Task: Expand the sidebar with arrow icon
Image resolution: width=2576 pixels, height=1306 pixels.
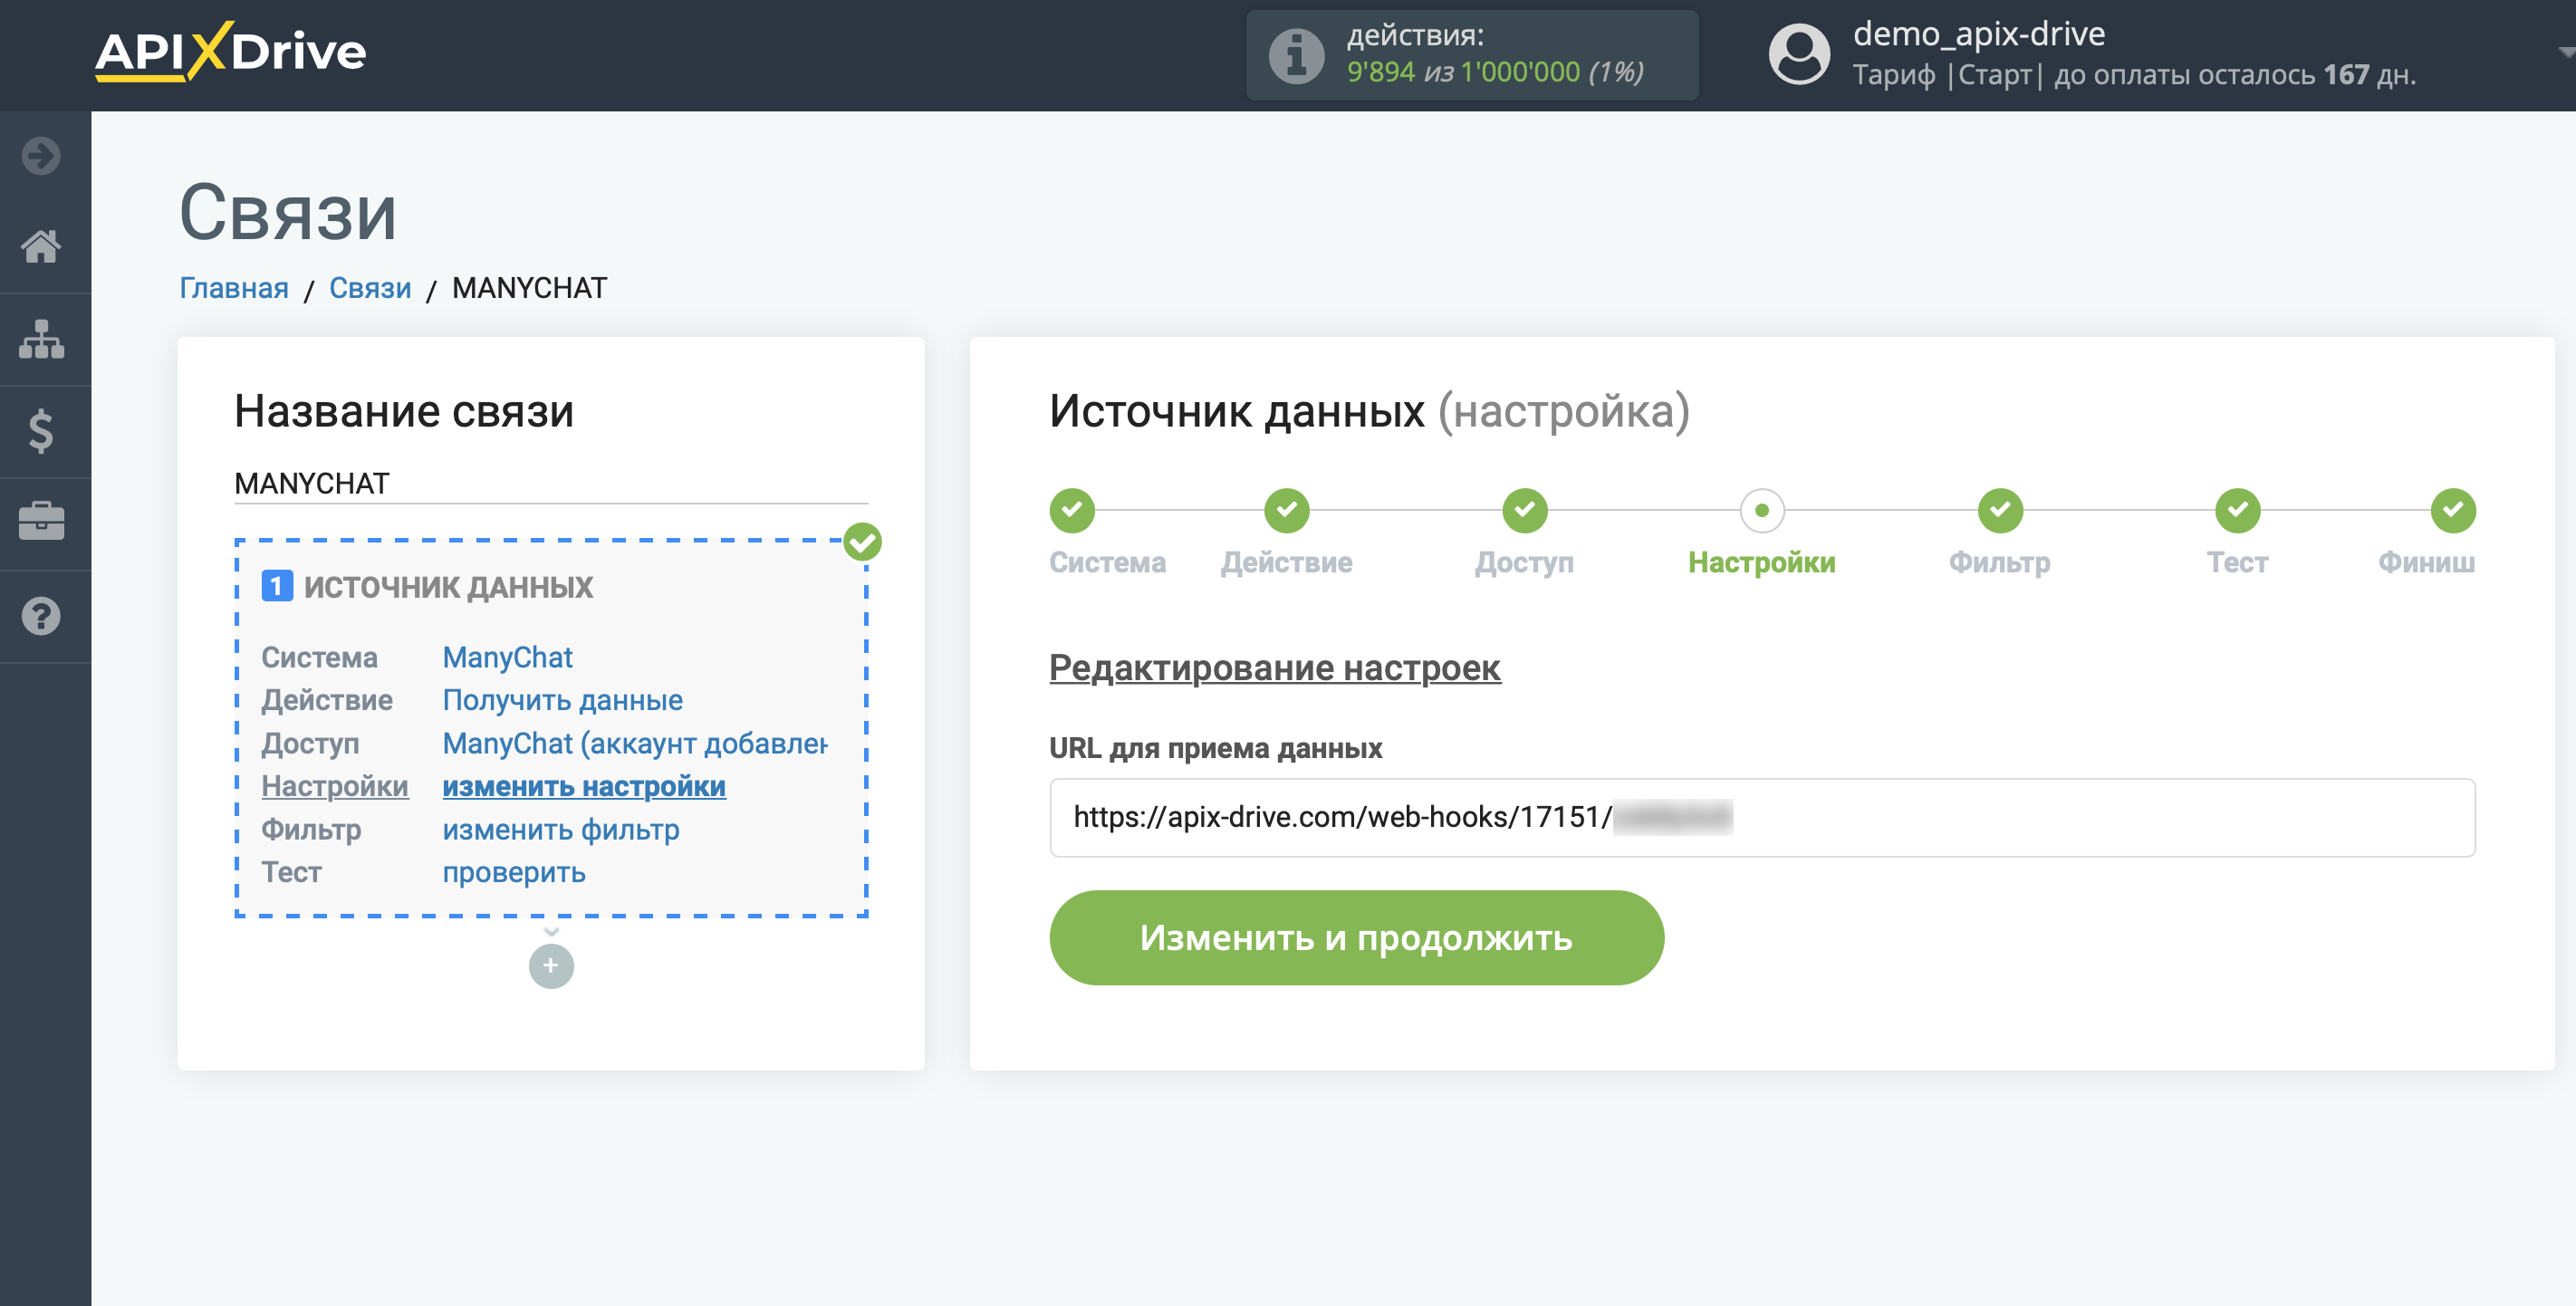Action: 41,156
